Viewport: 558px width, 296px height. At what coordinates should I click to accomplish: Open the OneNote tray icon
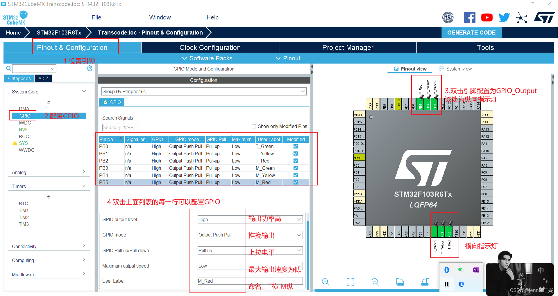[475, 270]
